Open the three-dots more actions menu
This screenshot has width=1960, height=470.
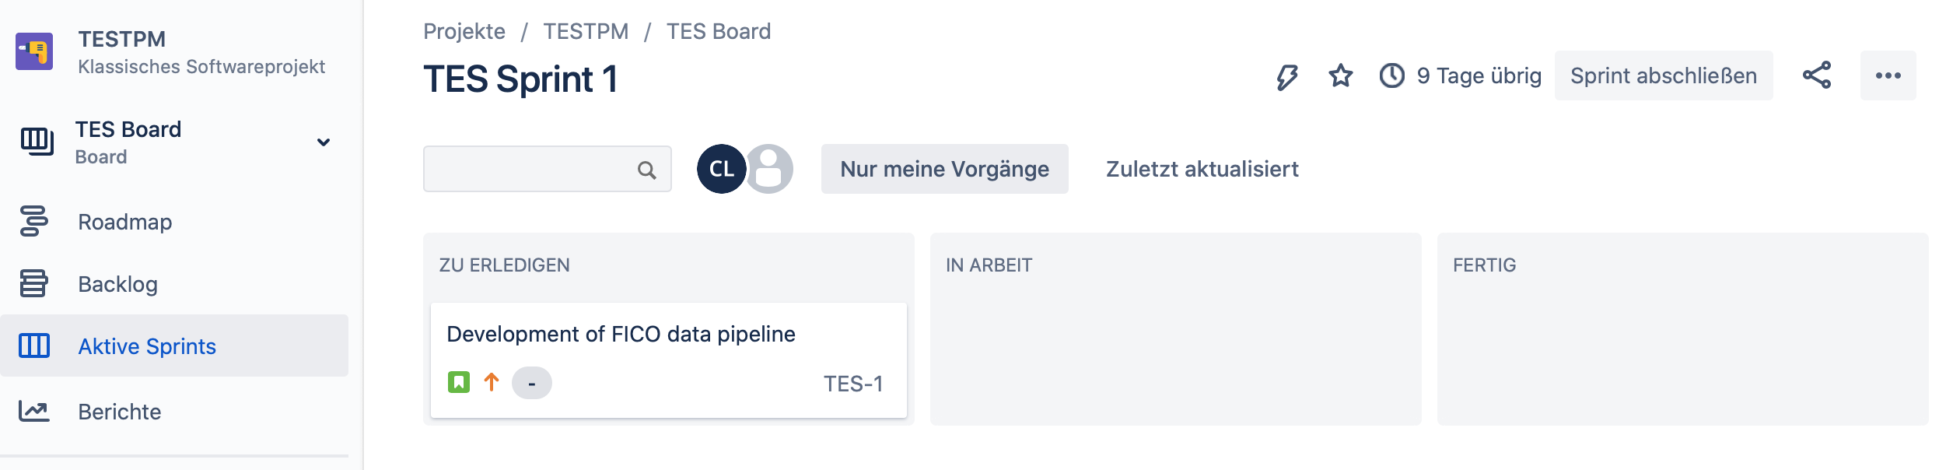(1888, 75)
